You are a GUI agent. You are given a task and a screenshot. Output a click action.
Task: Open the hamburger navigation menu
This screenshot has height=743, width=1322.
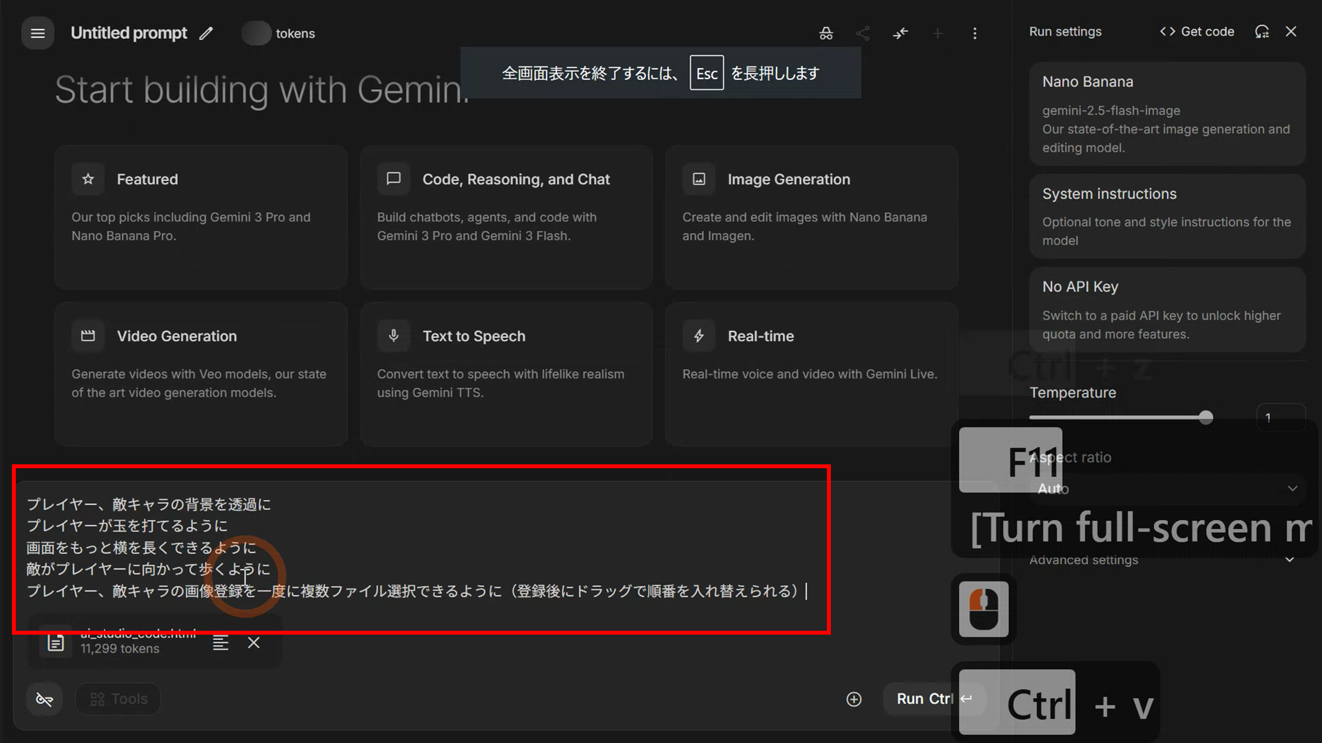[38, 33]
